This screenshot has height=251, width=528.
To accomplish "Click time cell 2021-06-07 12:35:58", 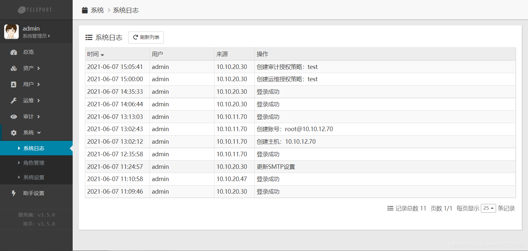I will click(x=115, y=154).
